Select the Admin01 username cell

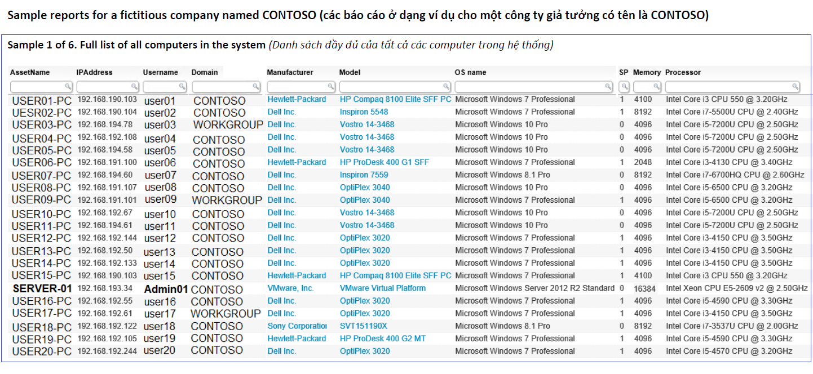coord(166,289)
